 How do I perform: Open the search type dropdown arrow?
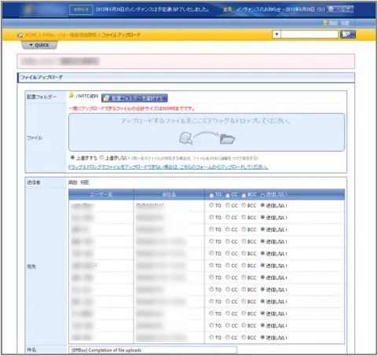coord(277,35)
